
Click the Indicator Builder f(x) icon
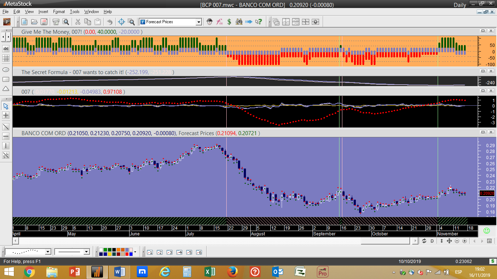click(219, 22)
